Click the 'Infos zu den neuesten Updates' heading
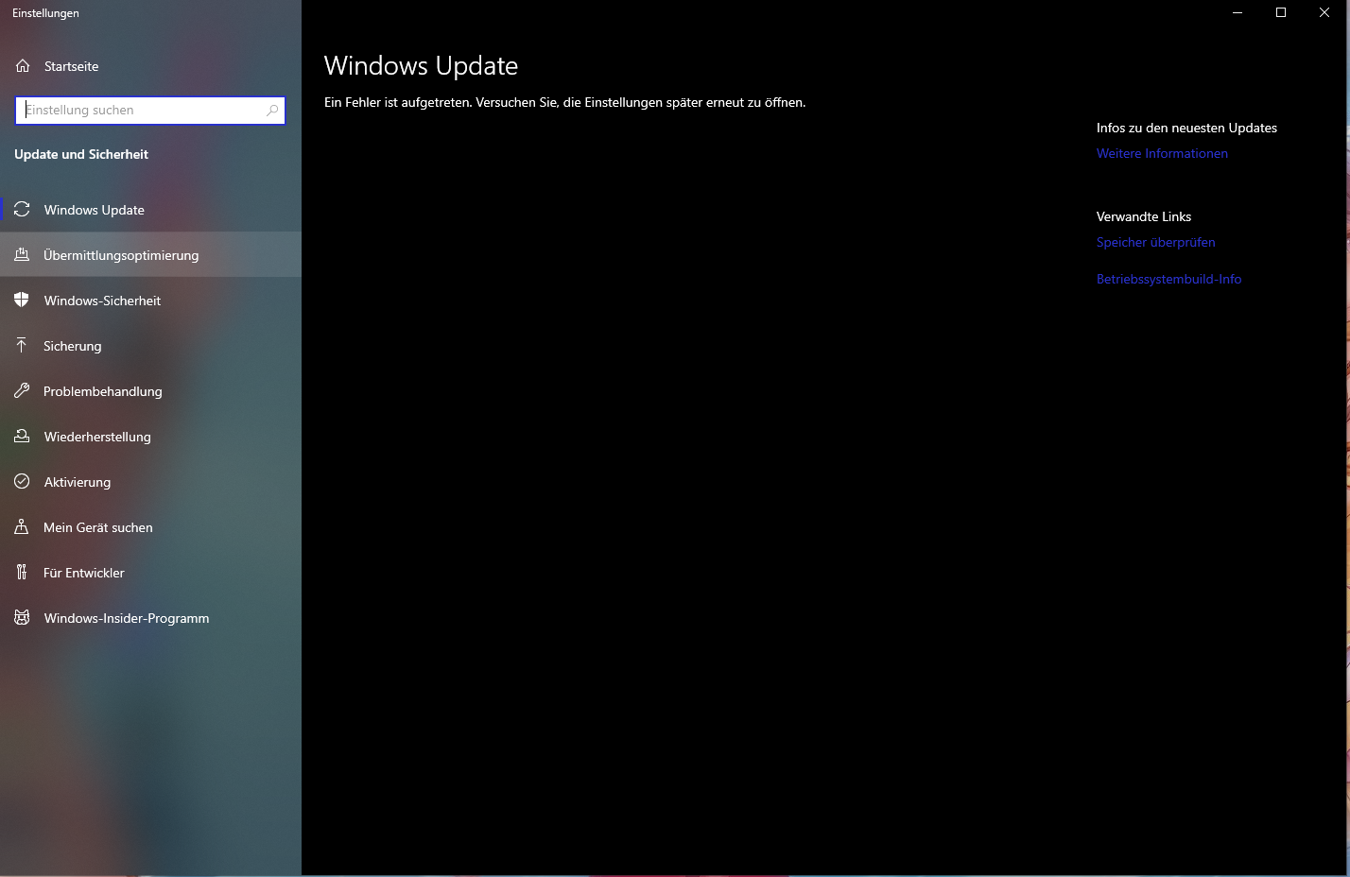Image resolution: width=1350 pixels, height=877 pixels. [x=1186, y=128]
